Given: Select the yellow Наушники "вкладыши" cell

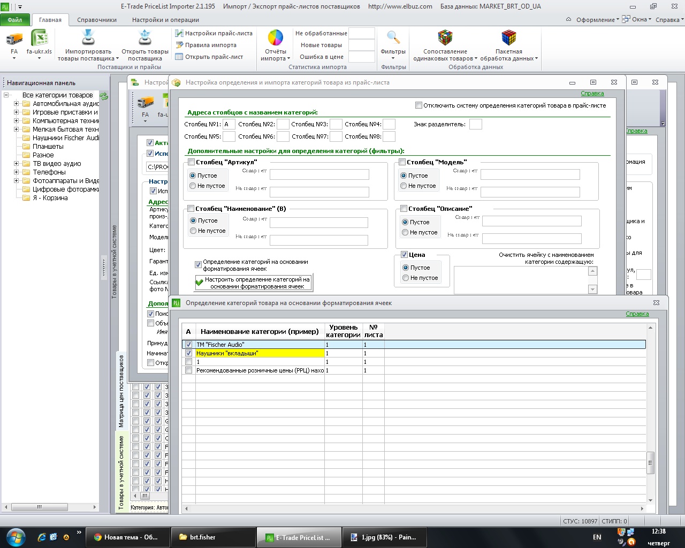Looking at the screenshot, I should (260, 353).
